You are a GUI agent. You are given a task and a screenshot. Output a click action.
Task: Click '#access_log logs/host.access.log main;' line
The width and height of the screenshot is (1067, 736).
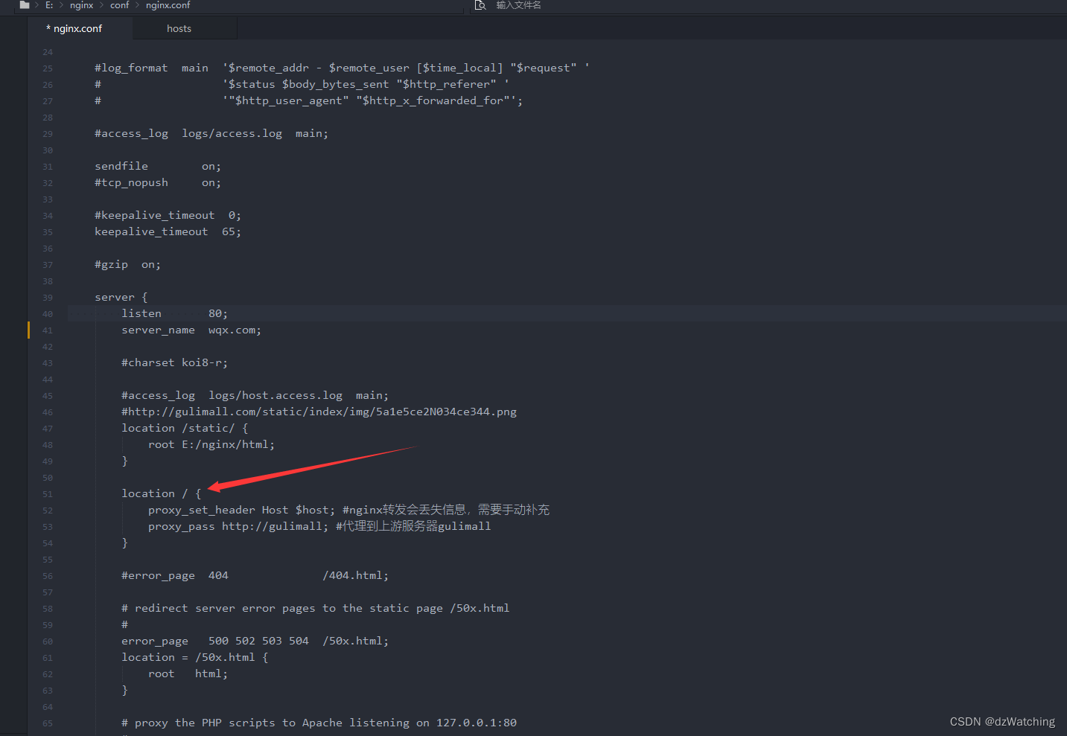pyautogui.click(x=255, y=395)
